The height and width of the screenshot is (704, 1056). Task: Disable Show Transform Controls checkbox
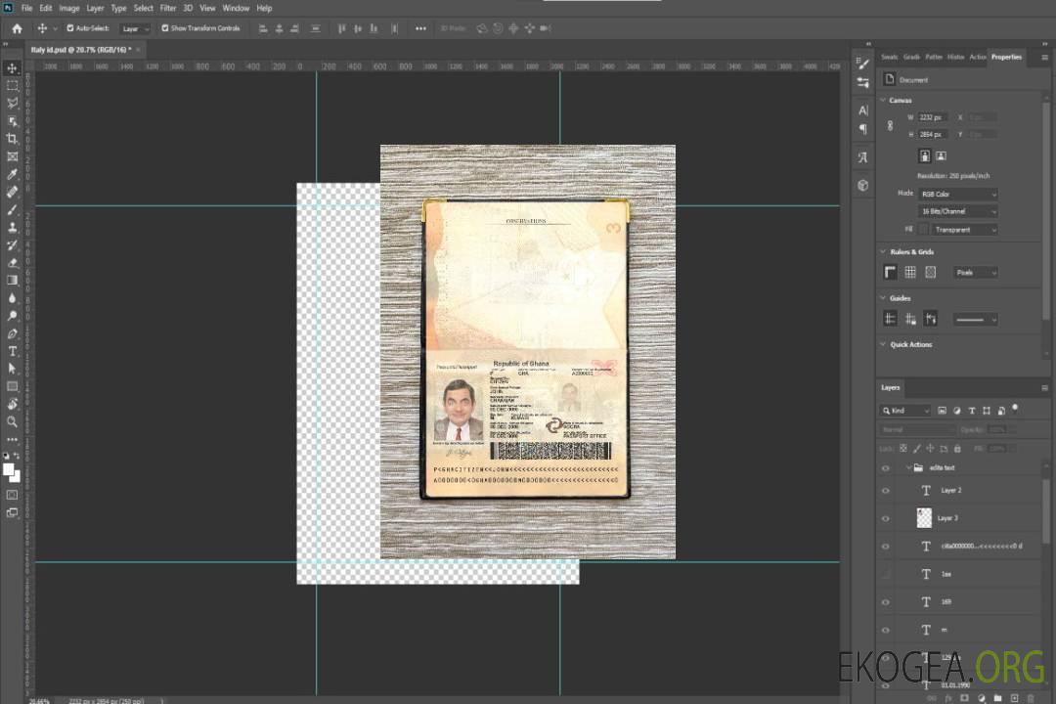coord(165,28)
